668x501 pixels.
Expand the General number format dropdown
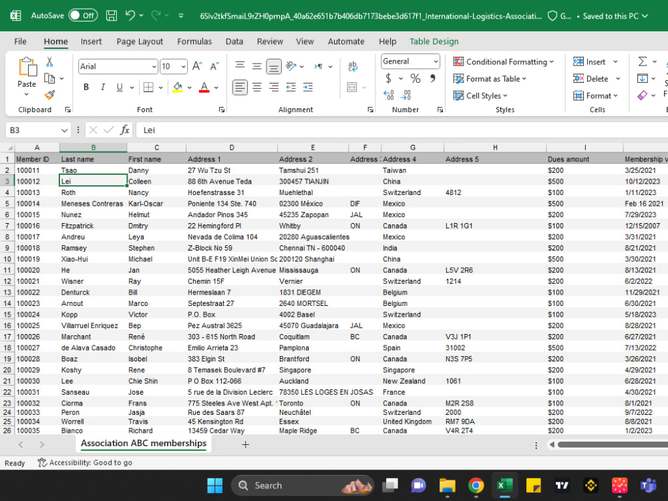point(436,61)
